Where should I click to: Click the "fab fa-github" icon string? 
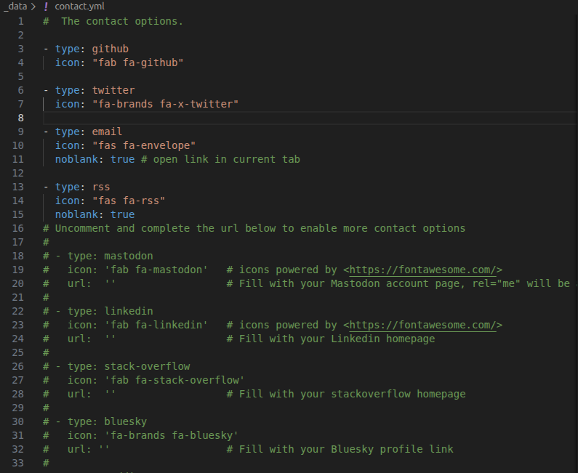[x=137, y=62]
